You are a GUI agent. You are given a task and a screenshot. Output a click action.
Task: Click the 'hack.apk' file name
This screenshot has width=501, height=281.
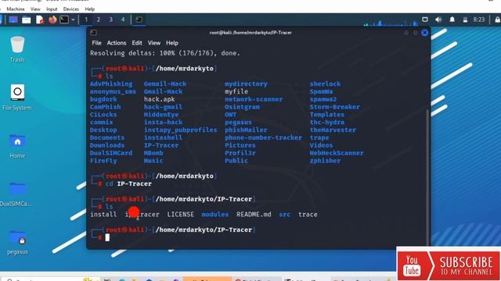click(159, 99)
